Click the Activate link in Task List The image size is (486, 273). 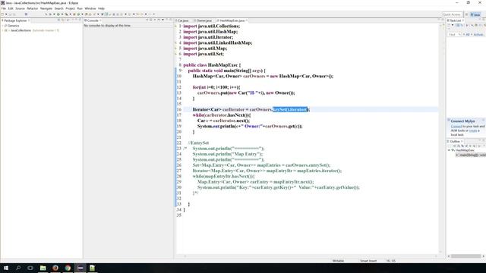pyautogui.click(x=478, y=34)
